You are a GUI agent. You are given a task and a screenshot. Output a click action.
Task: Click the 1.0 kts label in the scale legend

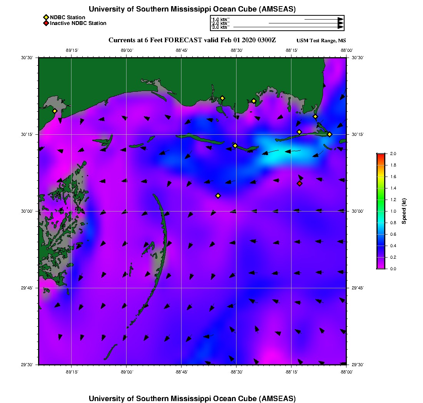(x=220, y=19)
